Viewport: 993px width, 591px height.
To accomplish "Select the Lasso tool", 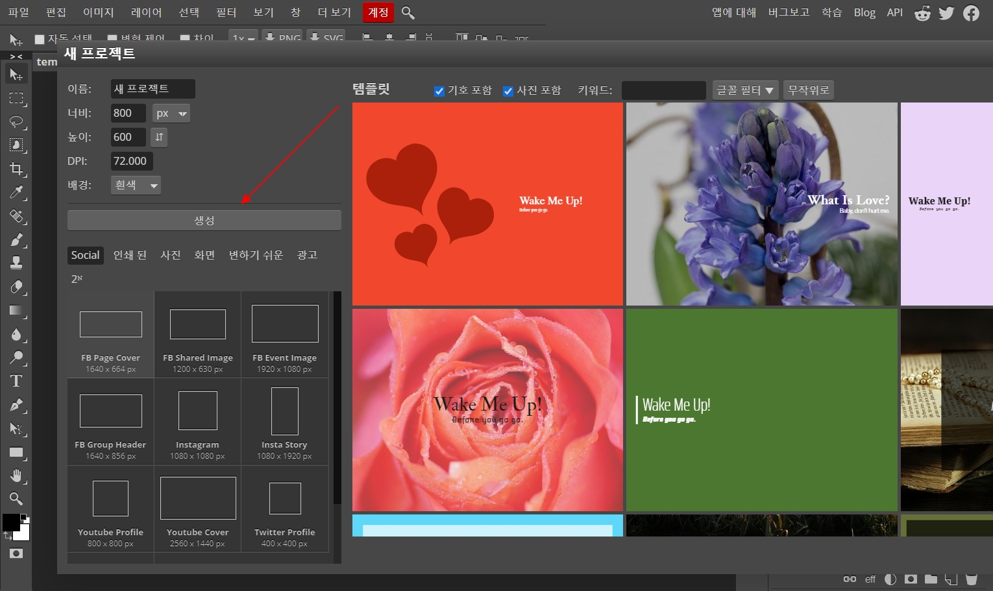I will pos(16,122).
